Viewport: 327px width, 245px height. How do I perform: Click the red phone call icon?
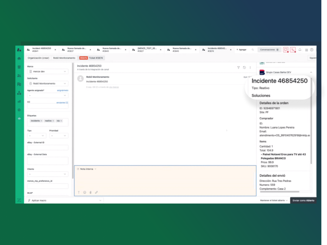(x=293, y=50)
